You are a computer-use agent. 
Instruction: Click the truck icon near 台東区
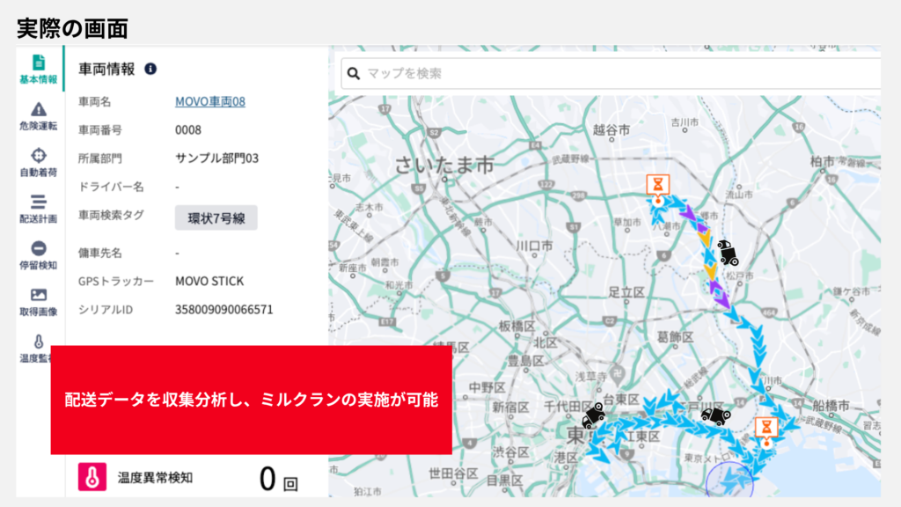[x=594, y=415]
